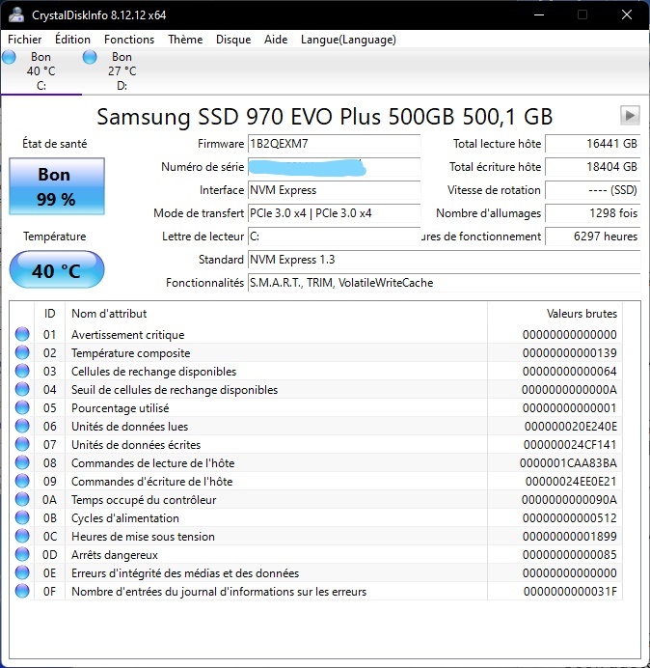The height and width of the screenshot is (668, 650).
Task: Click status orb for Heures de mise sous tension
Action: pos(22,536)
